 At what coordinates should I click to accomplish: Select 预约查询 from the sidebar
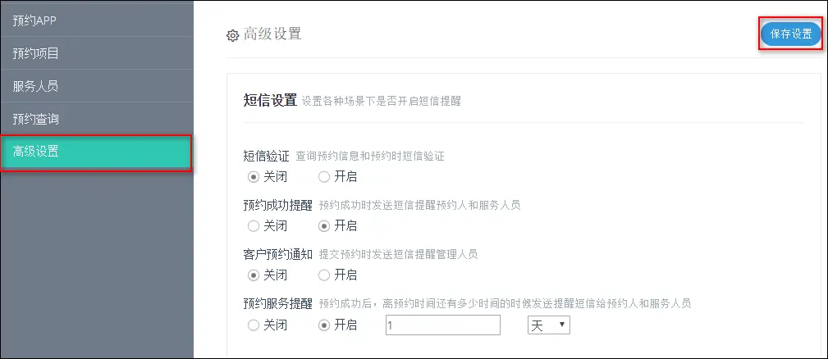click(x=35, y=119)
